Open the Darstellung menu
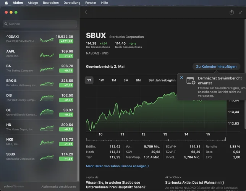 72,3
